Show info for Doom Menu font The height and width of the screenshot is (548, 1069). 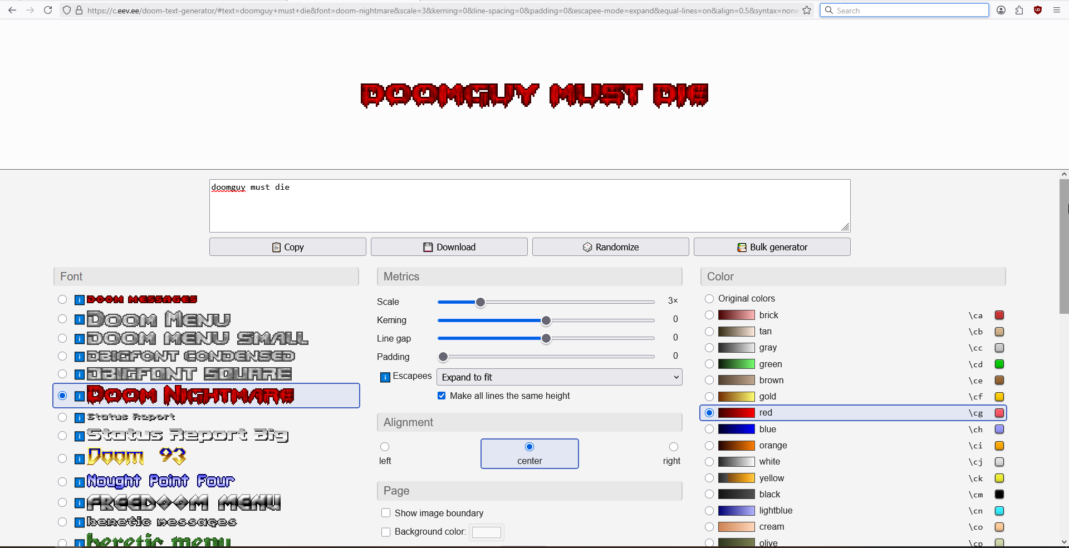[x=80, y=319]
